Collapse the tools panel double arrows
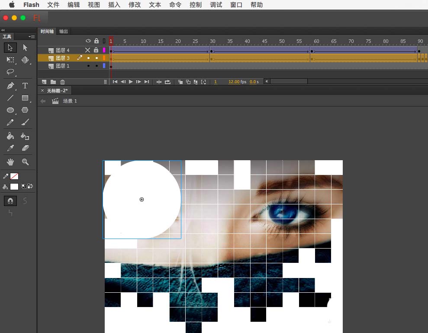Viewport: 428px width, 333px height. tap(3, 30)
